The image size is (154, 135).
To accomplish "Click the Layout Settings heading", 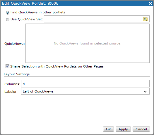I will (17, 74).
